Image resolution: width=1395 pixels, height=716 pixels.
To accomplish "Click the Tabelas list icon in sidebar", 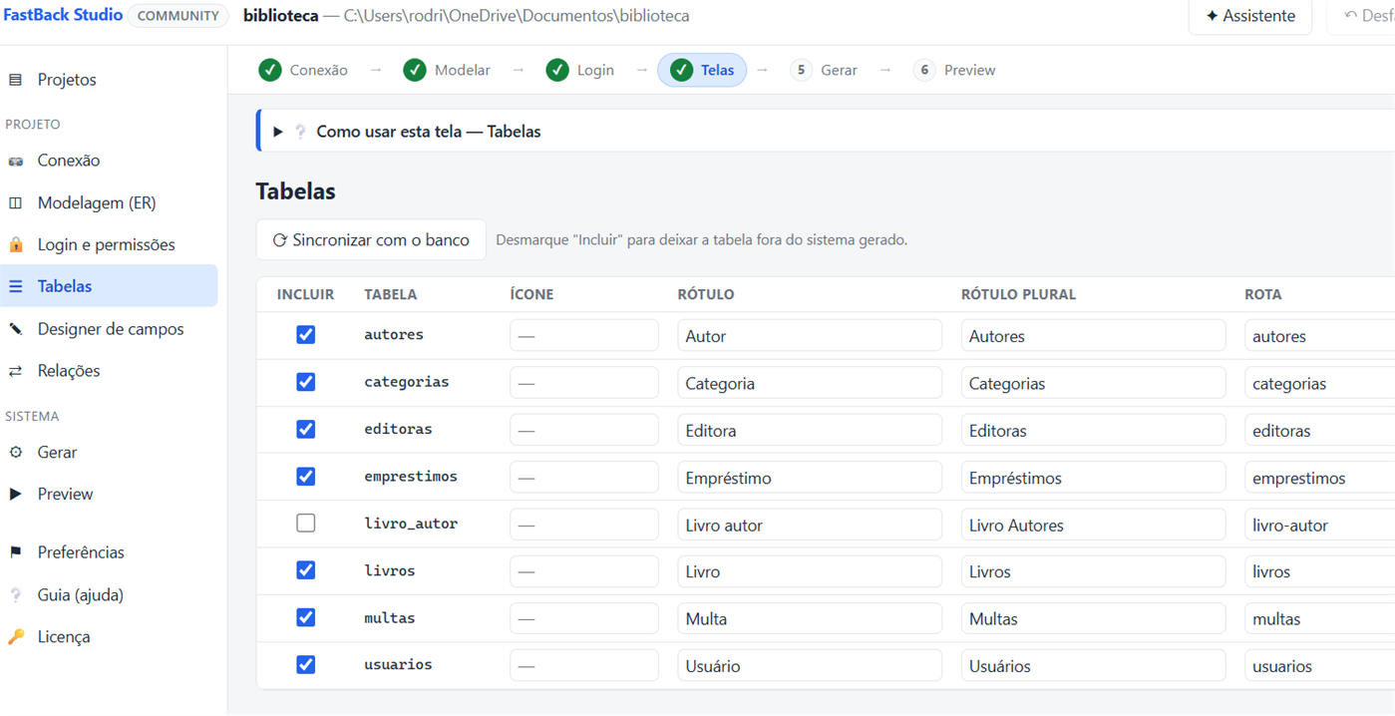I will [x=15, y=287].
